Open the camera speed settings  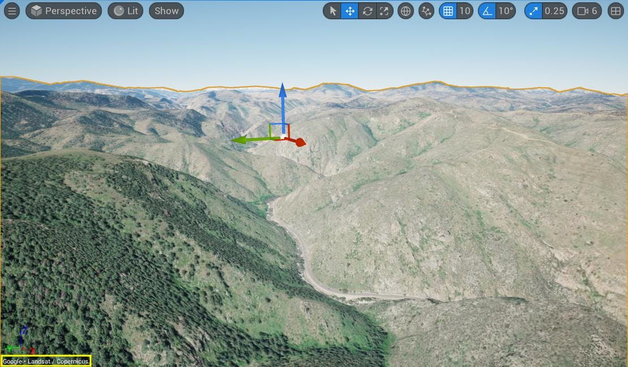pos(587,10)
